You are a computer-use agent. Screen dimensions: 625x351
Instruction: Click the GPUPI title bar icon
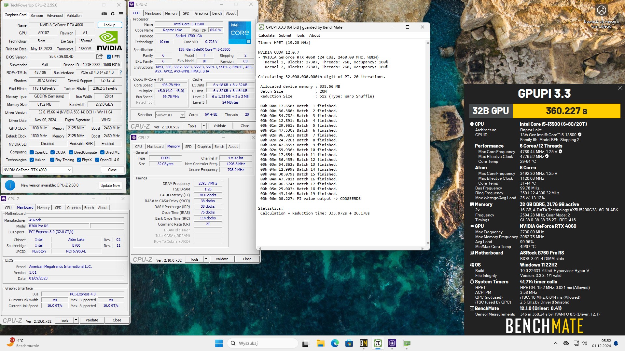(x=261, y=27)
